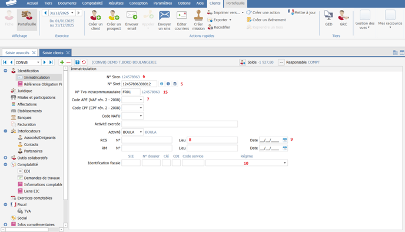
Task: Open Accueil menu
Action: click(32, 3)
